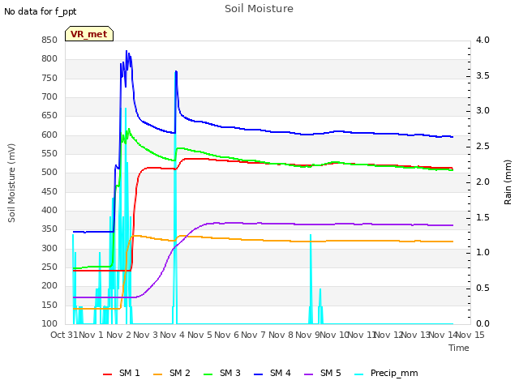Click the Soil Moisture (mV) axis label
The width and height of the screenshot is (519, 389).
tap(11, 183)
